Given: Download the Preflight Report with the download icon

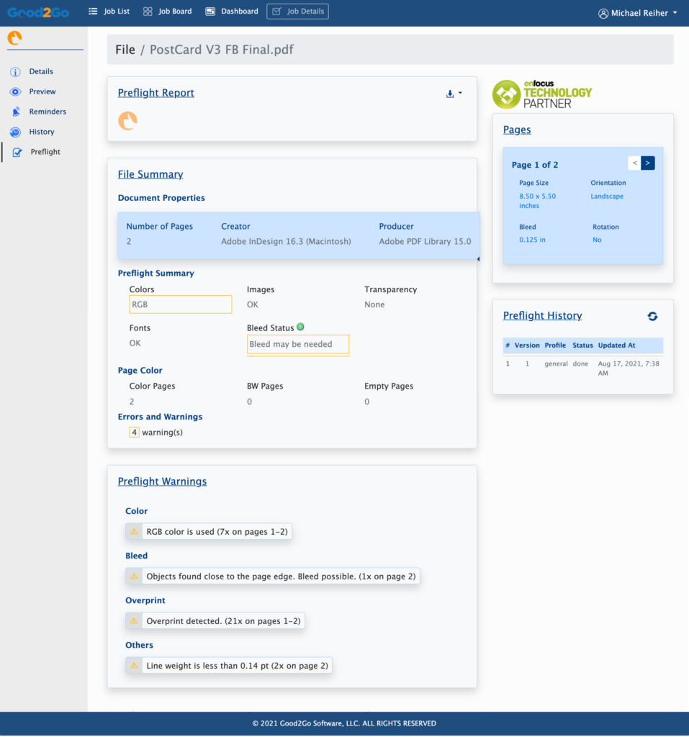Looking at the screenshot, I should [x=449, y=94].
